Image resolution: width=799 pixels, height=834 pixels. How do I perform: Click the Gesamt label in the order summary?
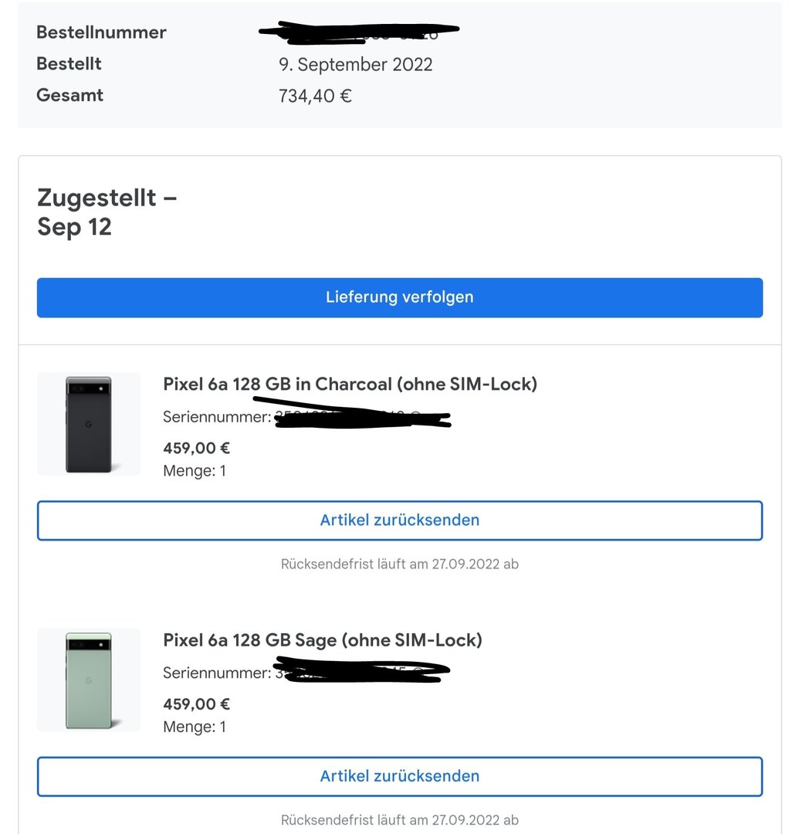pos(70,96)
